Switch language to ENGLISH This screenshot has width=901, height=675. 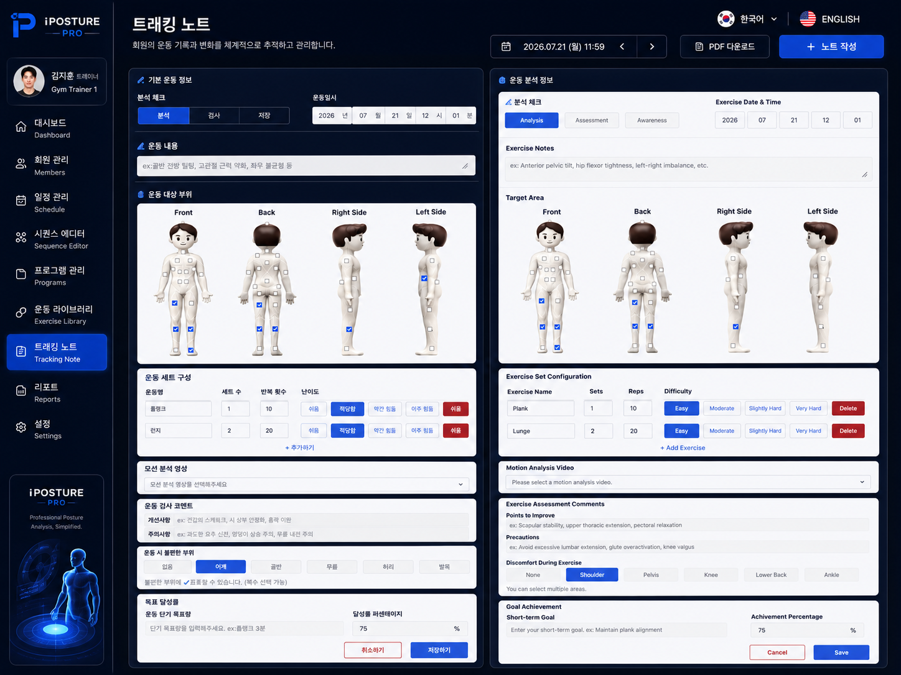click(x=830, y=19)
